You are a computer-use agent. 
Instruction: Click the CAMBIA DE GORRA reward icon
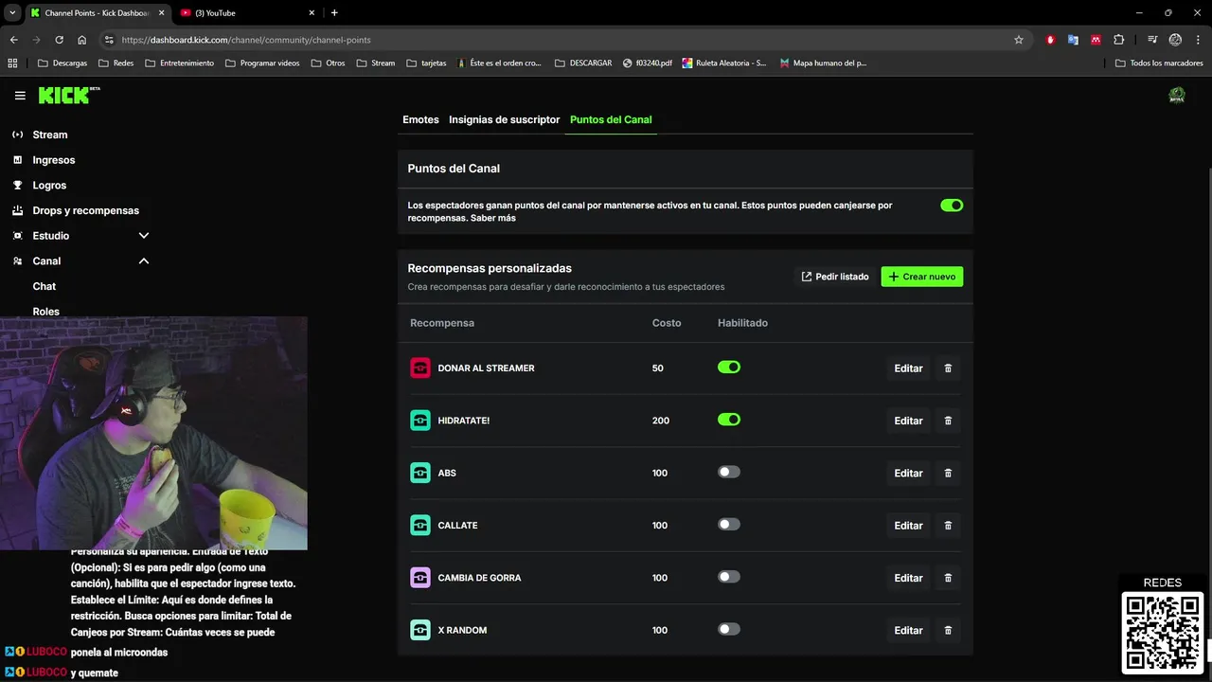420,578
